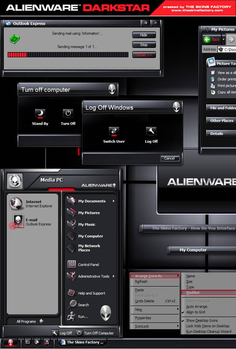Click the green Back arrow button
Viewport: 236px width, 349px height.
[x=207, y=40]
